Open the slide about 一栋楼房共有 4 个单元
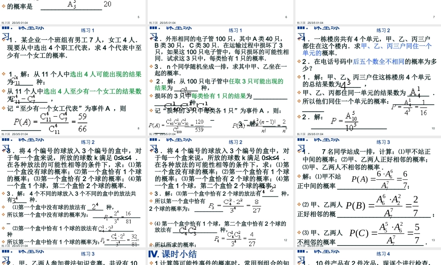The height and width of the screenshot is (265, 441). pos(368,81)
